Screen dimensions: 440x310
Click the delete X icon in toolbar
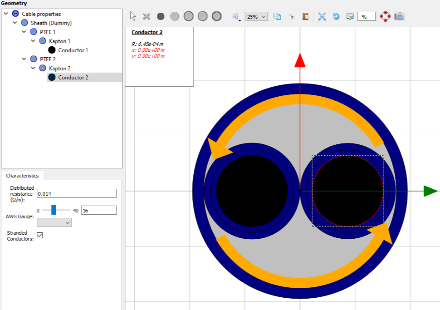pos(147,16)
